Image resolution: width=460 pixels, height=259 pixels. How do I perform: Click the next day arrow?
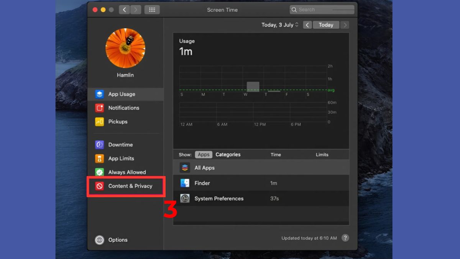tap(345, 25)
